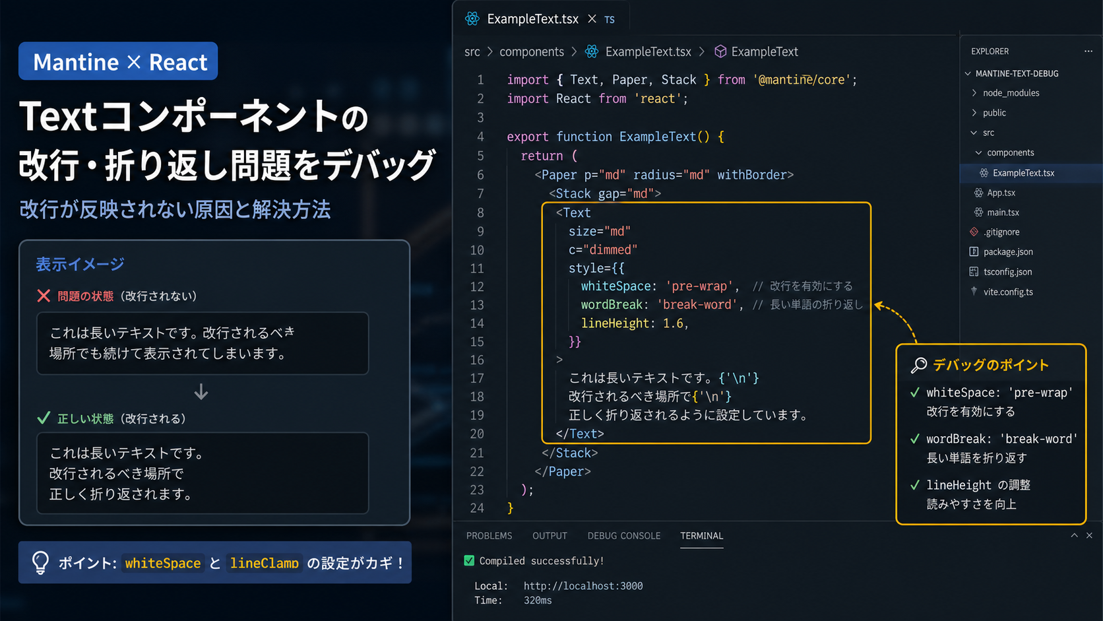Maximize the panel with the chevron-up icon
This screenshot has width=1103, height=621.
[1074, 535]
